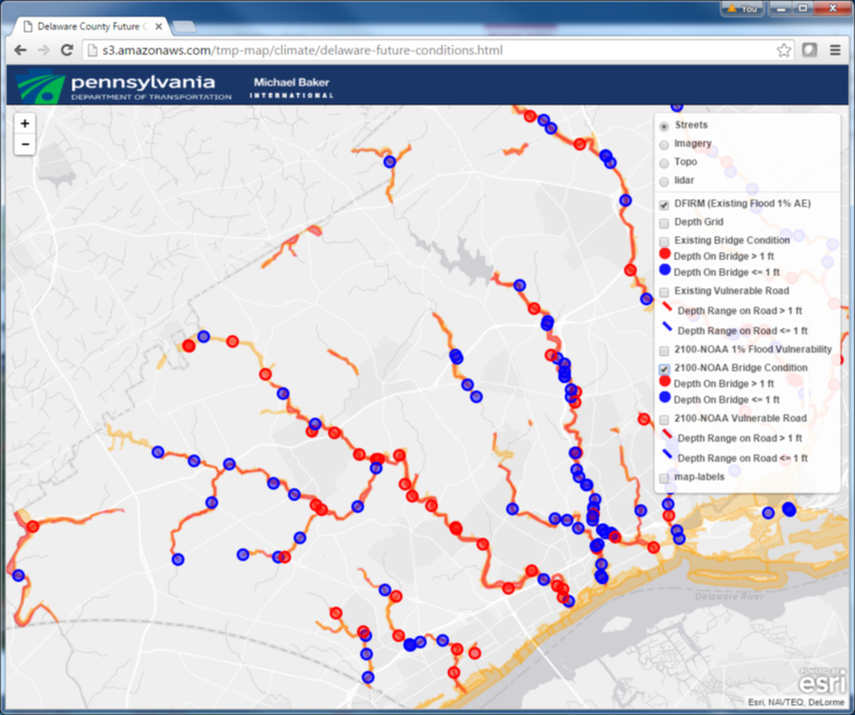The image size is (855, 715).
Task: Click the zoom in (+) map control
Action: pyautogui.click(x=24, y=123)
